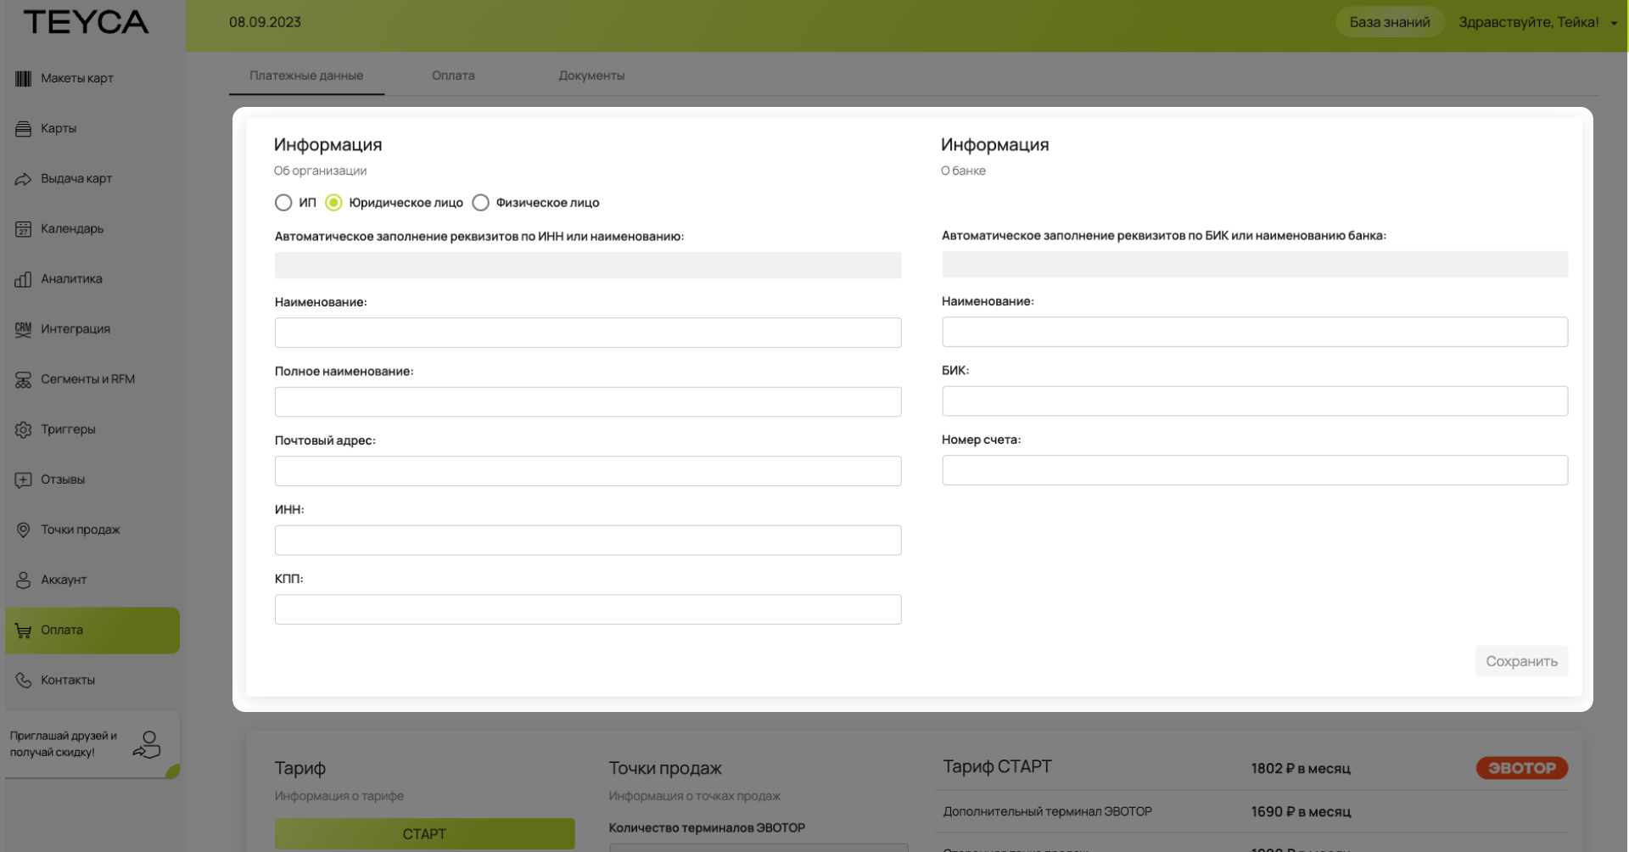Click the invite-friends person icon
The image size is (1629, 852).
pos(147,744)
